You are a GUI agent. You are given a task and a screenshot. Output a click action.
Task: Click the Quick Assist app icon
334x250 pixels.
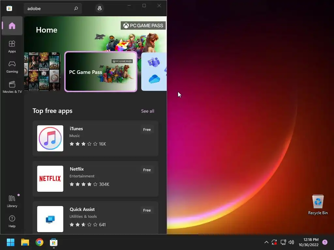click(50, 219)
